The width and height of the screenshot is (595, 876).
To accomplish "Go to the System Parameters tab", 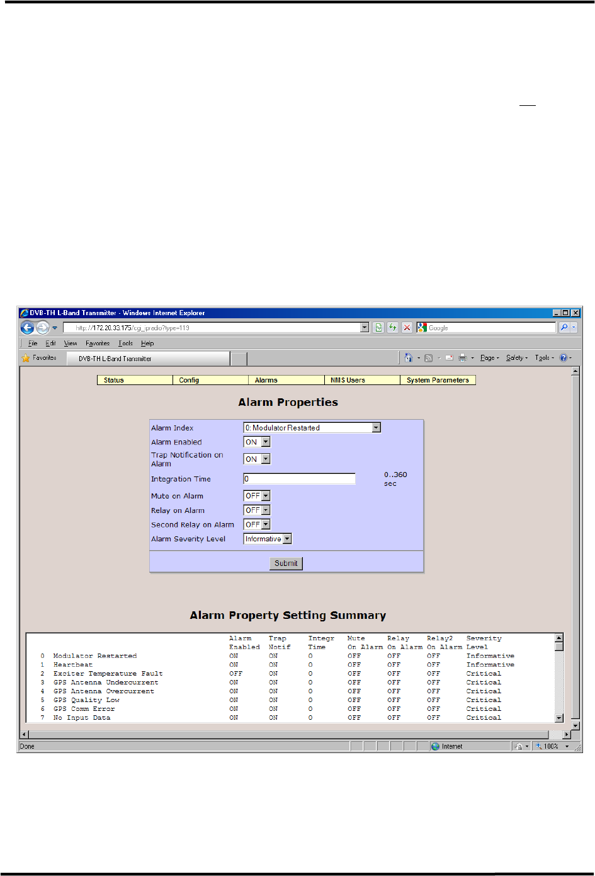I will point(438,380).
